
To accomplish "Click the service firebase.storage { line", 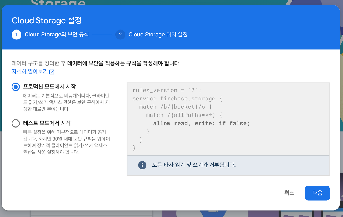I will [x=177, y=99].
